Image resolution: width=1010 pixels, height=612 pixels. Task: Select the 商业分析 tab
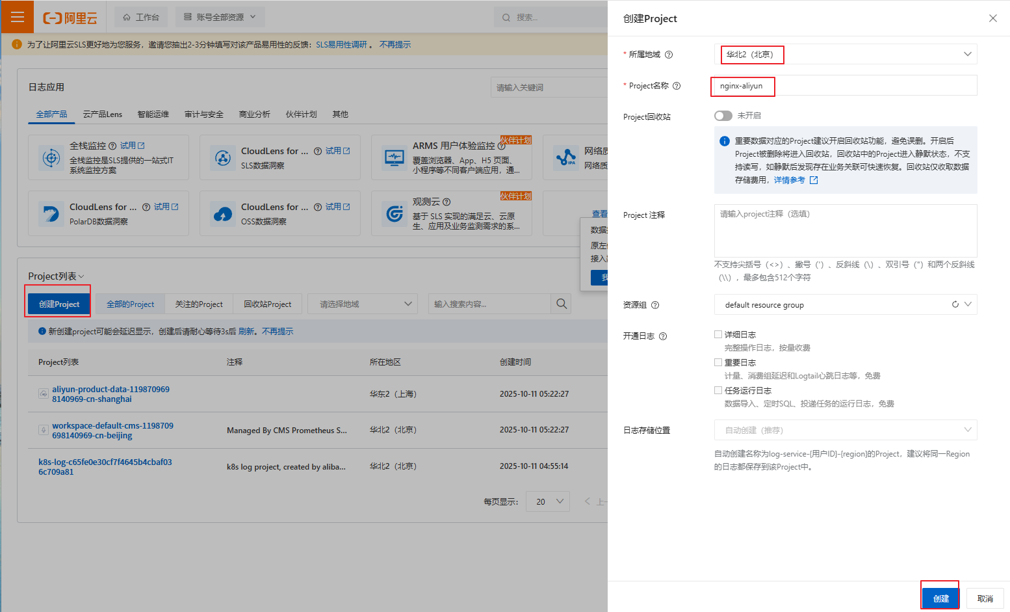click(x=254, y=114)
